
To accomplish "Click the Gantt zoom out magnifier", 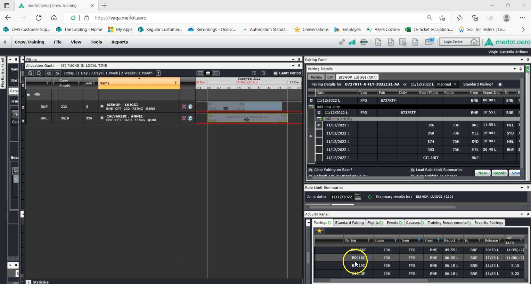I will click(39, 73).
